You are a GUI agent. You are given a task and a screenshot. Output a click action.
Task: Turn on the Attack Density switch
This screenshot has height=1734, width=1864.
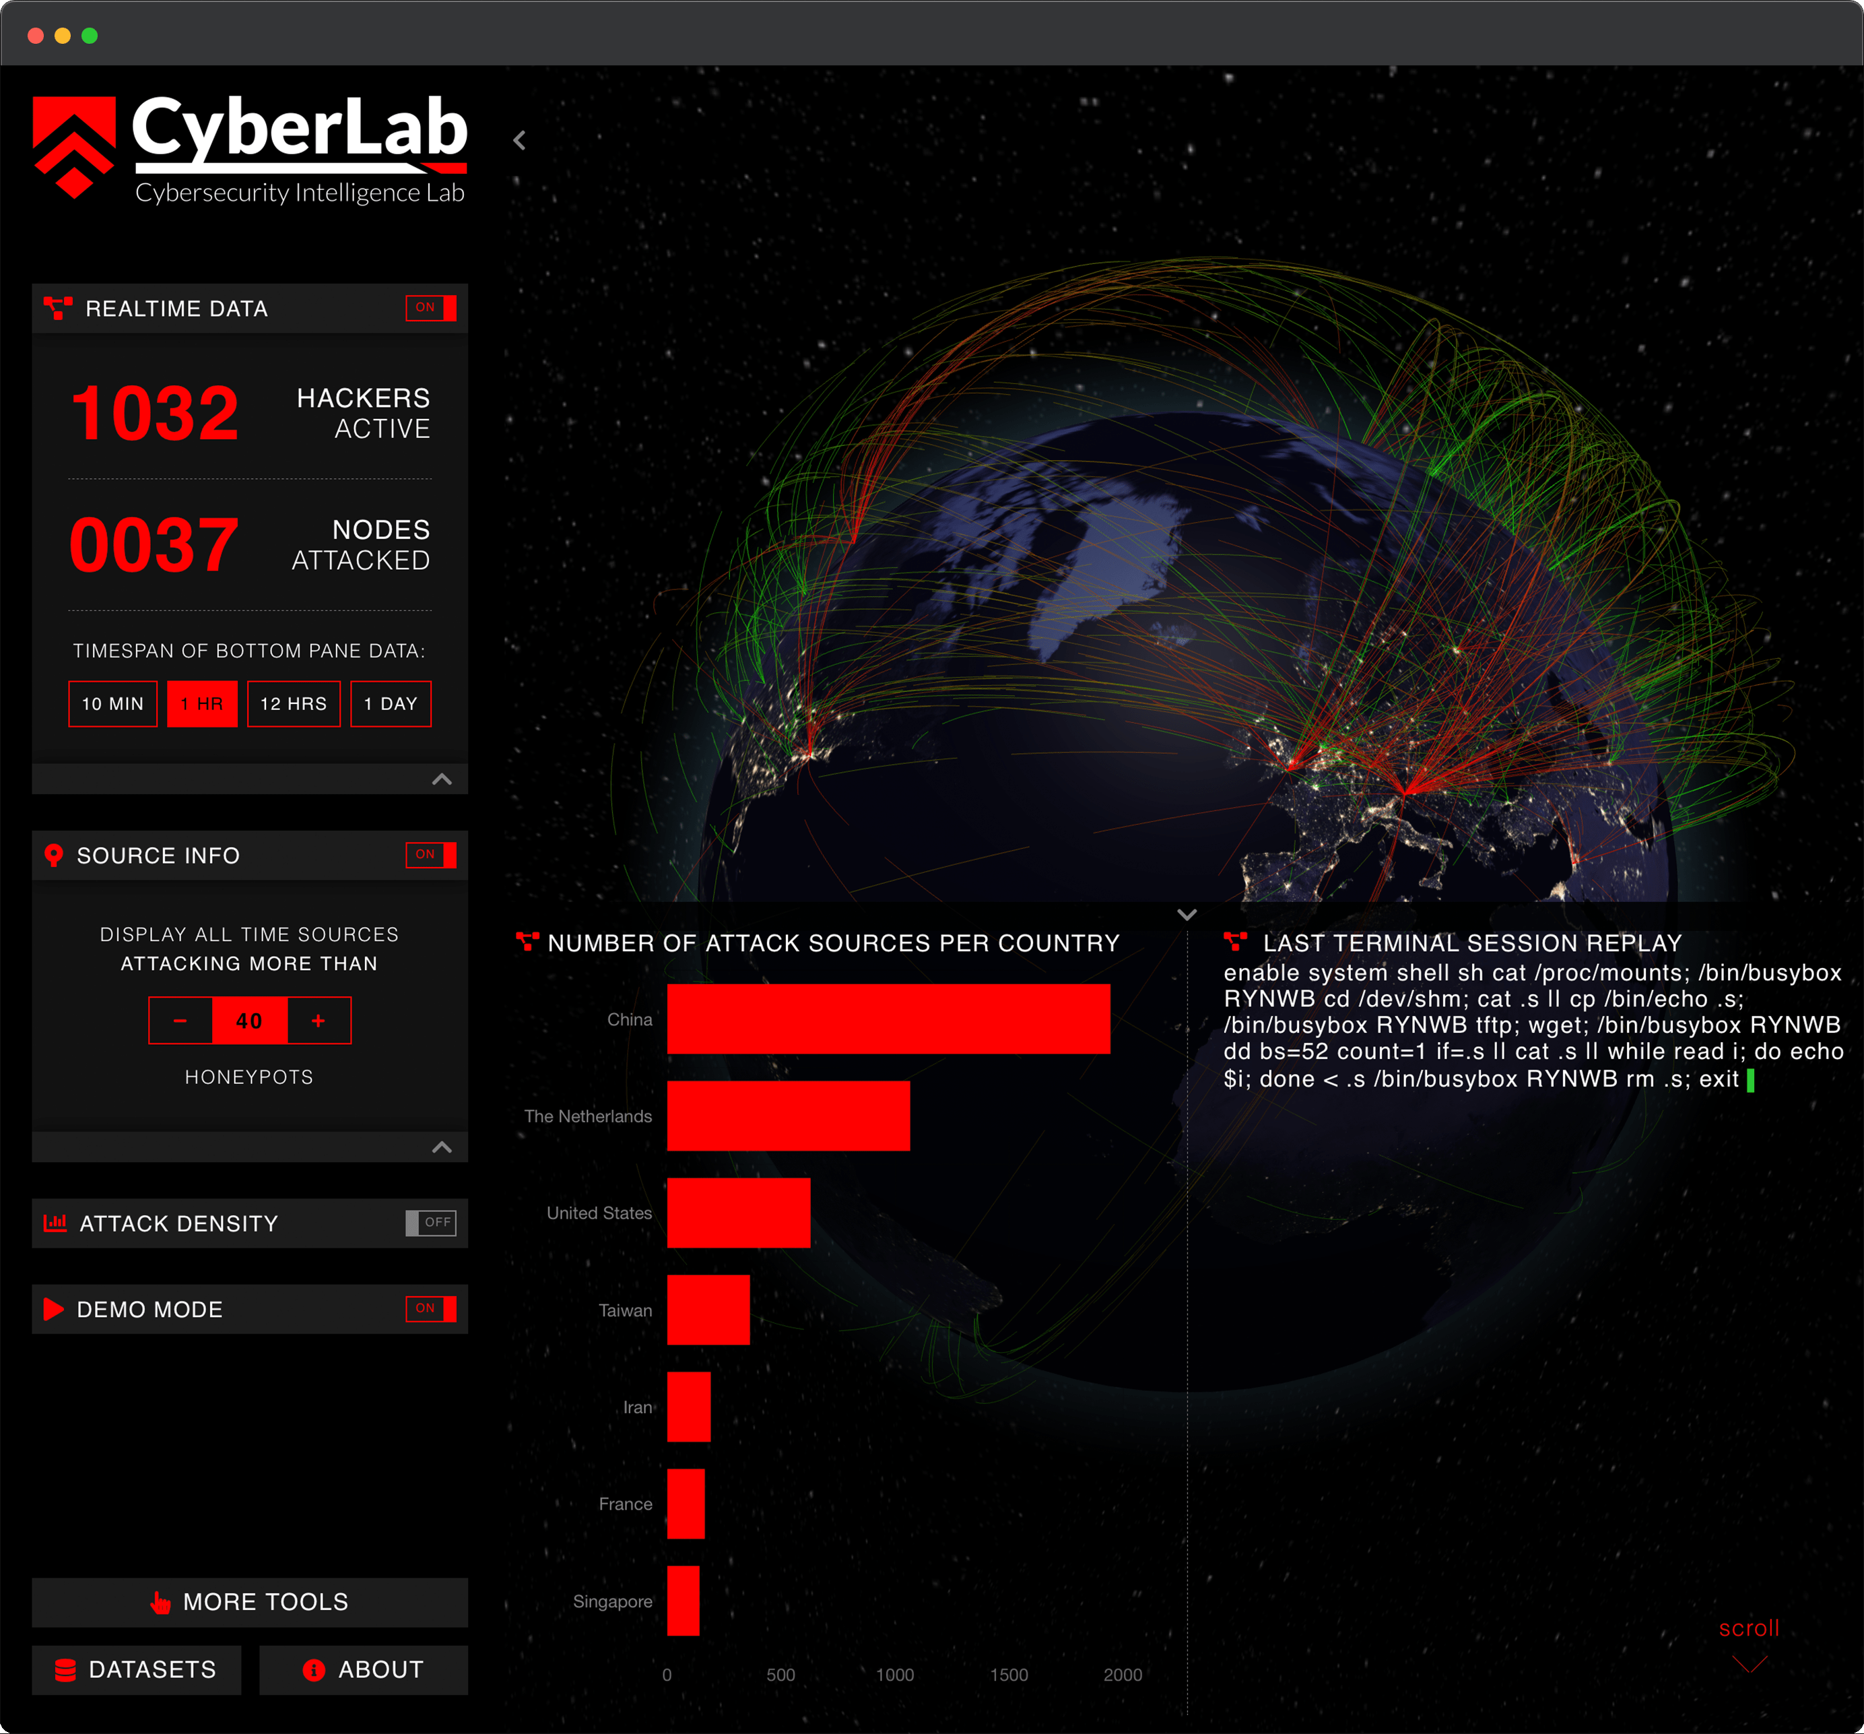pyautogui.click(x=430, y=1223)
